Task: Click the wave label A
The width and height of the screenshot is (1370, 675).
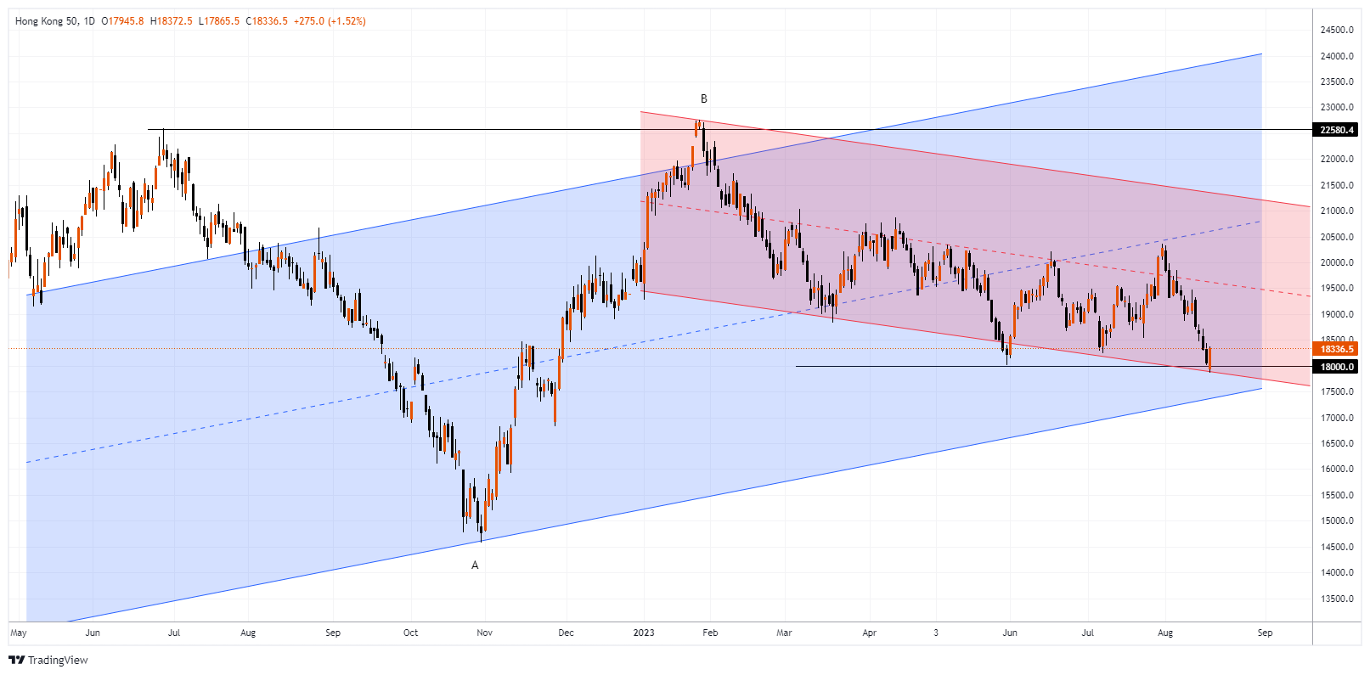Action: pos(475,565)
